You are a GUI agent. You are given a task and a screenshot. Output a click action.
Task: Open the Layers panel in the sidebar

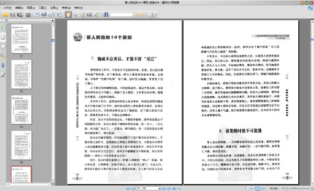[3, 46]
